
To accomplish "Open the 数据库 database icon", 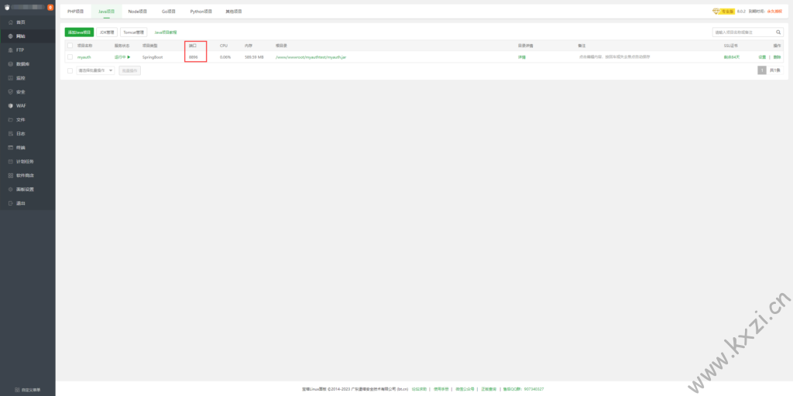I will (x=11, y=64).
